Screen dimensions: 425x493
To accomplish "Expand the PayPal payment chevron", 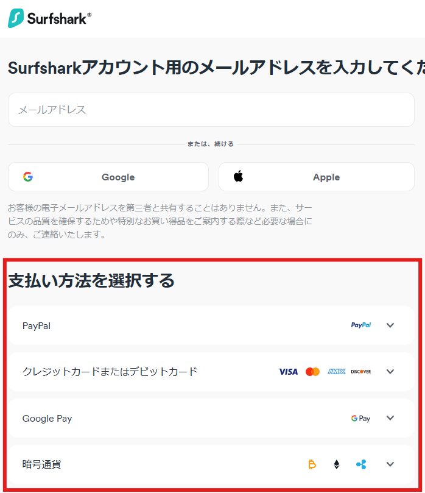I will (x=390, y=325).
